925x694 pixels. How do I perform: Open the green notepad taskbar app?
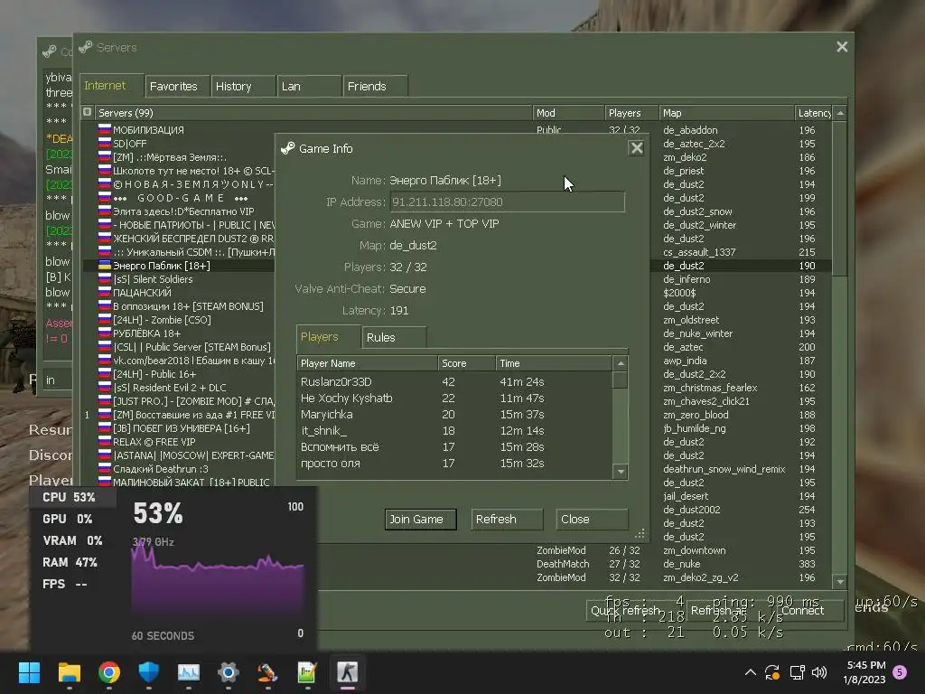coord(307,672)
